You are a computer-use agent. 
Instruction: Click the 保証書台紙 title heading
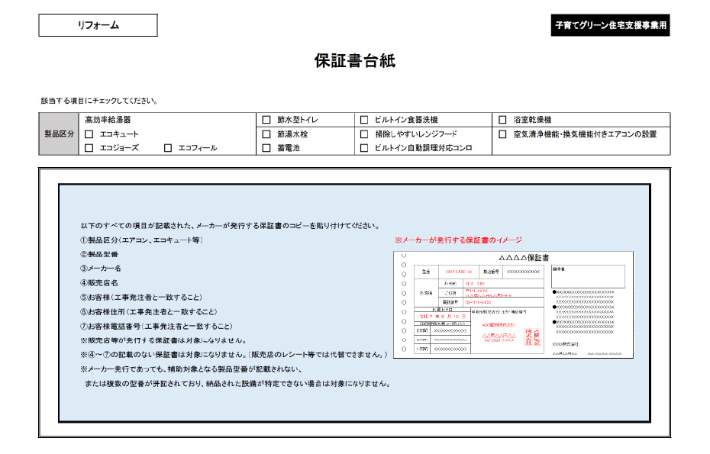[x=354, y=62]
